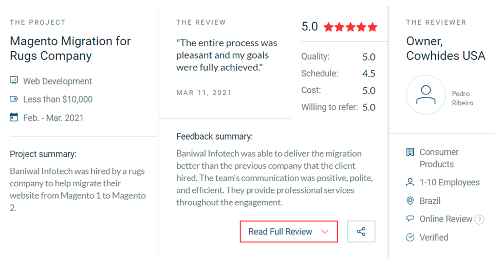Click the employees person icon
This screenshot has width=502, height=274.
(x=410, y=182)
